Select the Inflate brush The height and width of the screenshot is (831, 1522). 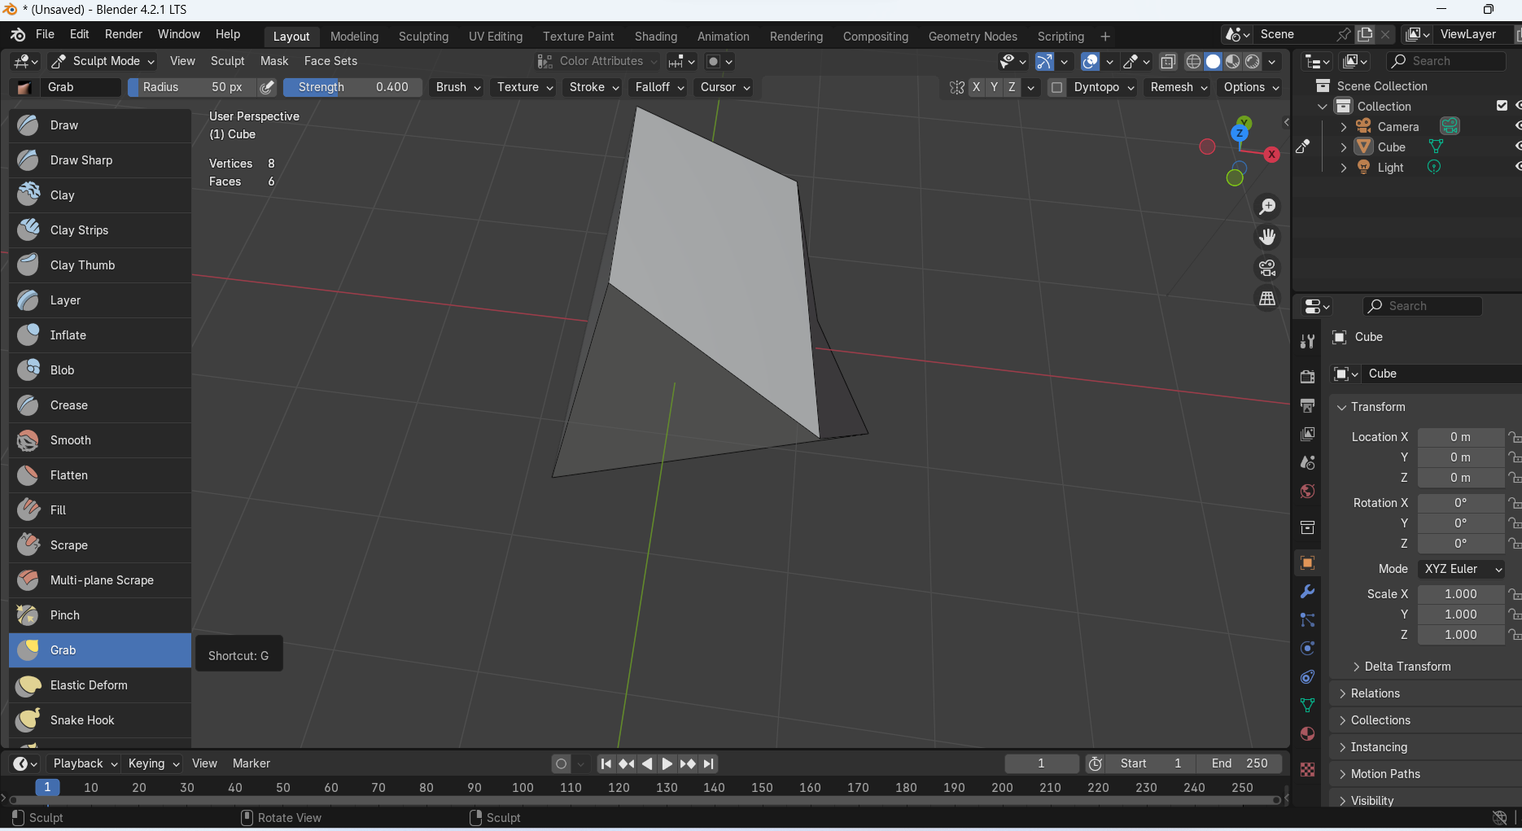pos(100,335)
